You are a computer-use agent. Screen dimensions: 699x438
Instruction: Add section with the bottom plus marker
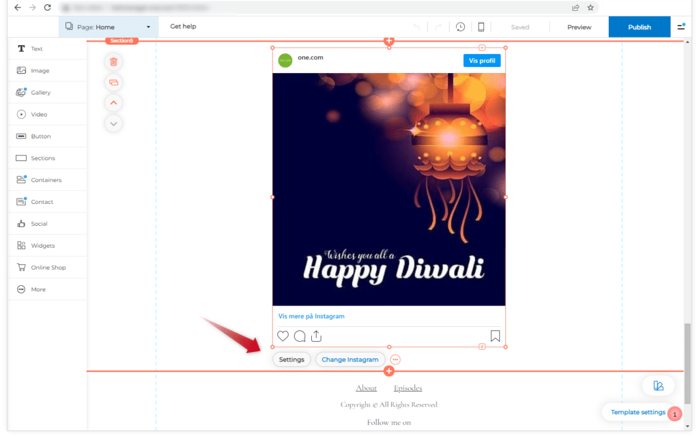tap(389, 371)
